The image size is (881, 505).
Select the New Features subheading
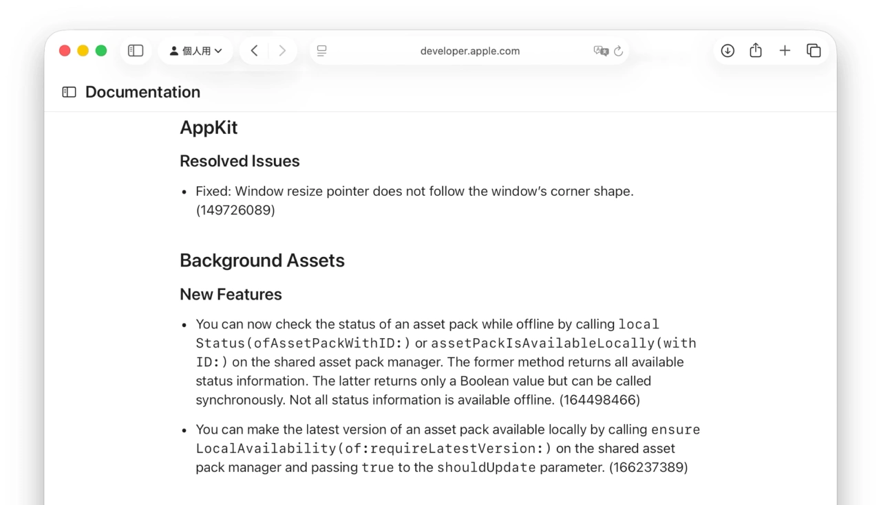[231, 294]
